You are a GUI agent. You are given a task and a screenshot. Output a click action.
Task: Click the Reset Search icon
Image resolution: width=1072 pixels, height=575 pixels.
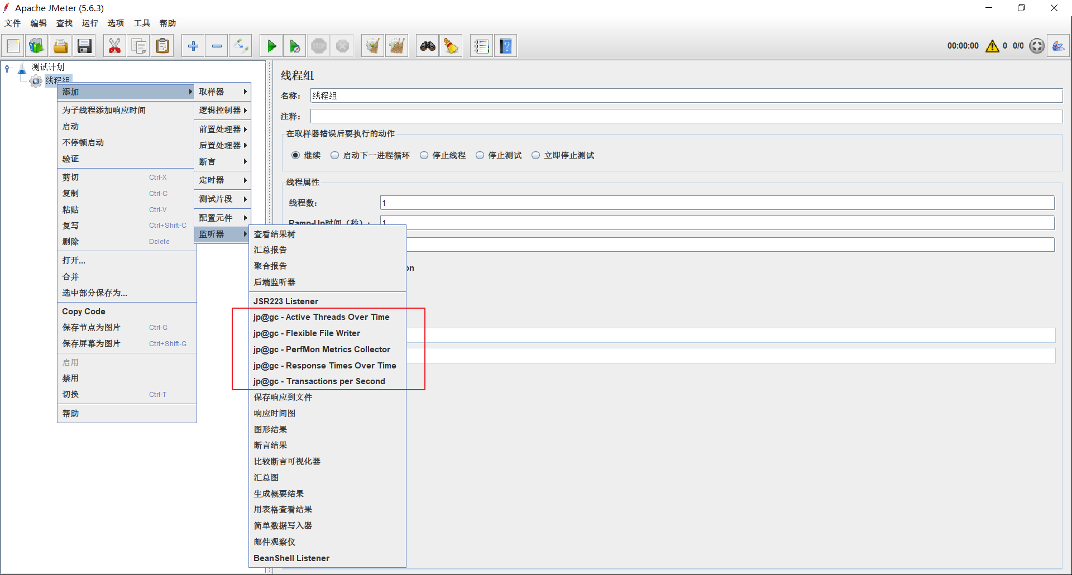point(451,46)
